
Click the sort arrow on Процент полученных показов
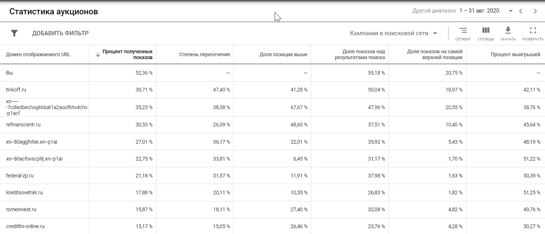point(98,55)
